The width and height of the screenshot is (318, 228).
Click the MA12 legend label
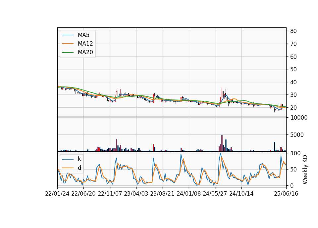[x=85, y=44]
